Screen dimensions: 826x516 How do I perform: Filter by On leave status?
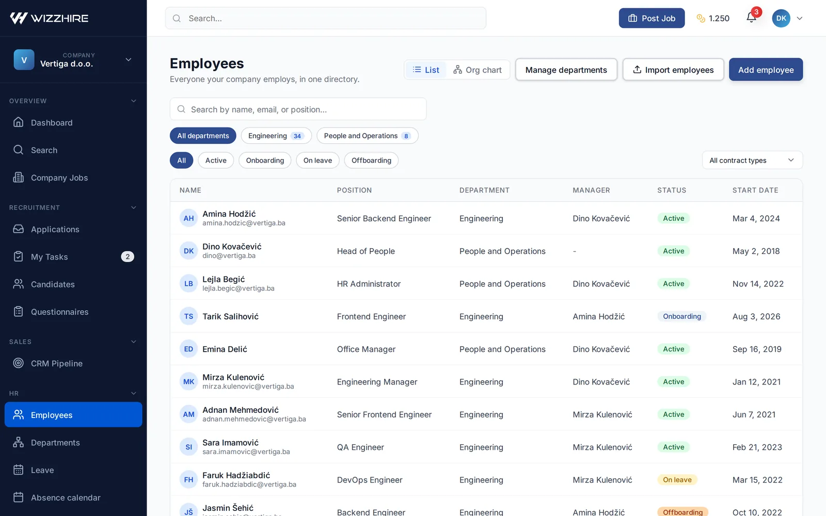click(317, 160)
